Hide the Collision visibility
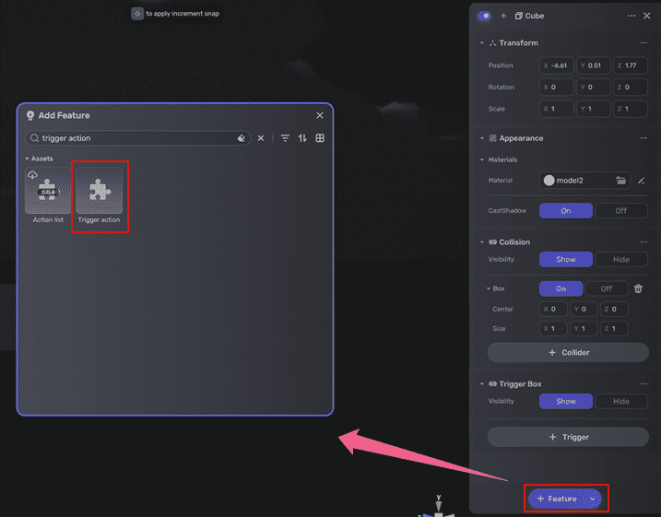 pos(621,260)
